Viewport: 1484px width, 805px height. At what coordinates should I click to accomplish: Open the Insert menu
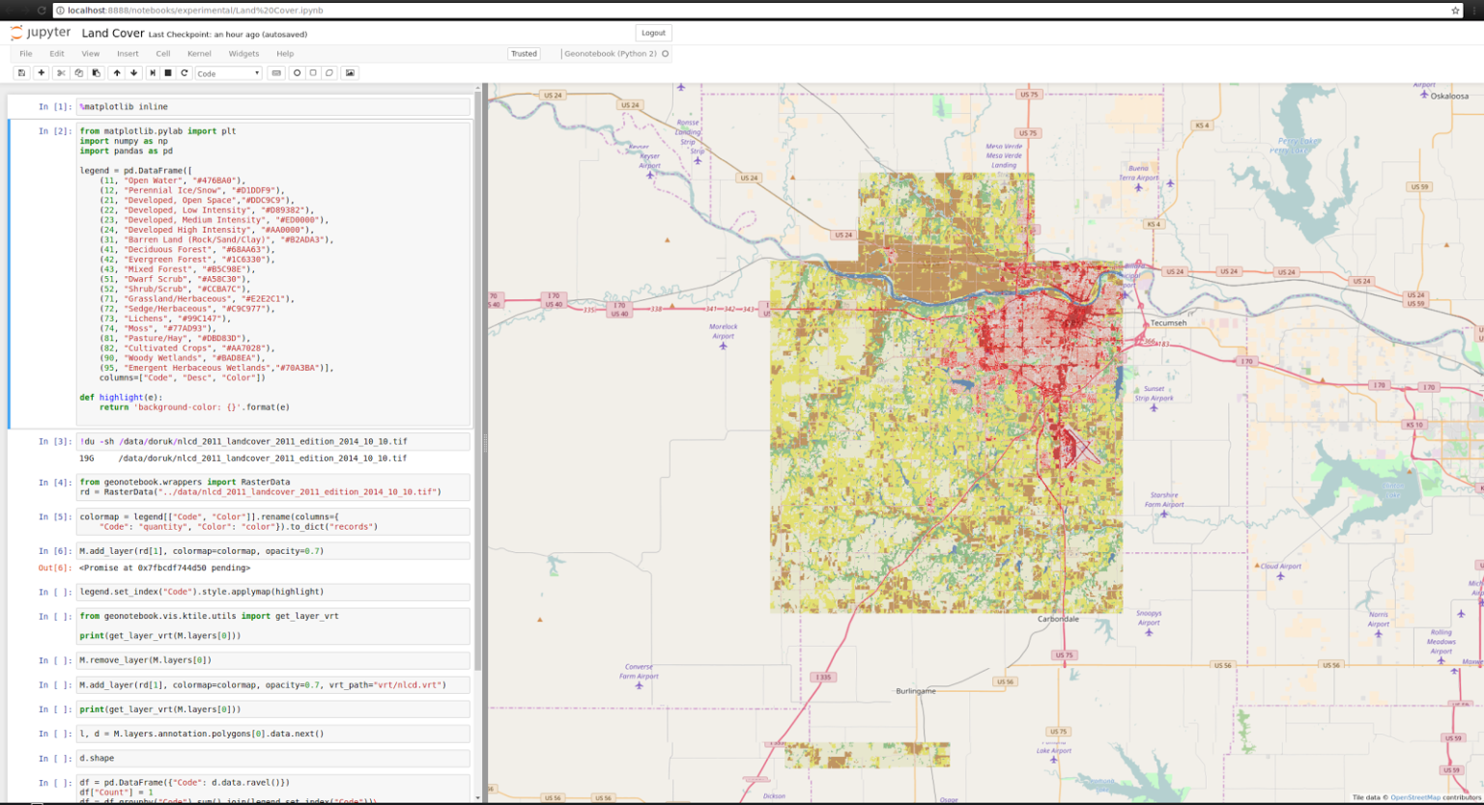[128, 54]
